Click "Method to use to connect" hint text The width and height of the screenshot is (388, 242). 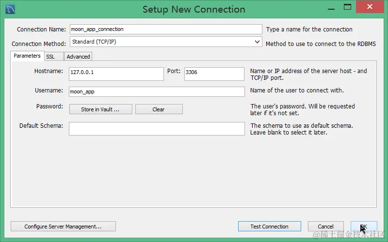coord(321,44)
